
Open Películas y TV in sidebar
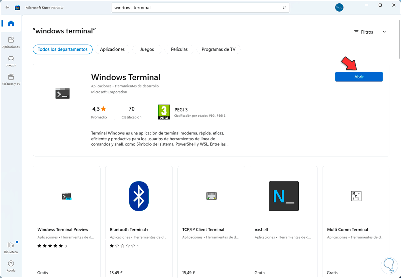click(11, 79)
